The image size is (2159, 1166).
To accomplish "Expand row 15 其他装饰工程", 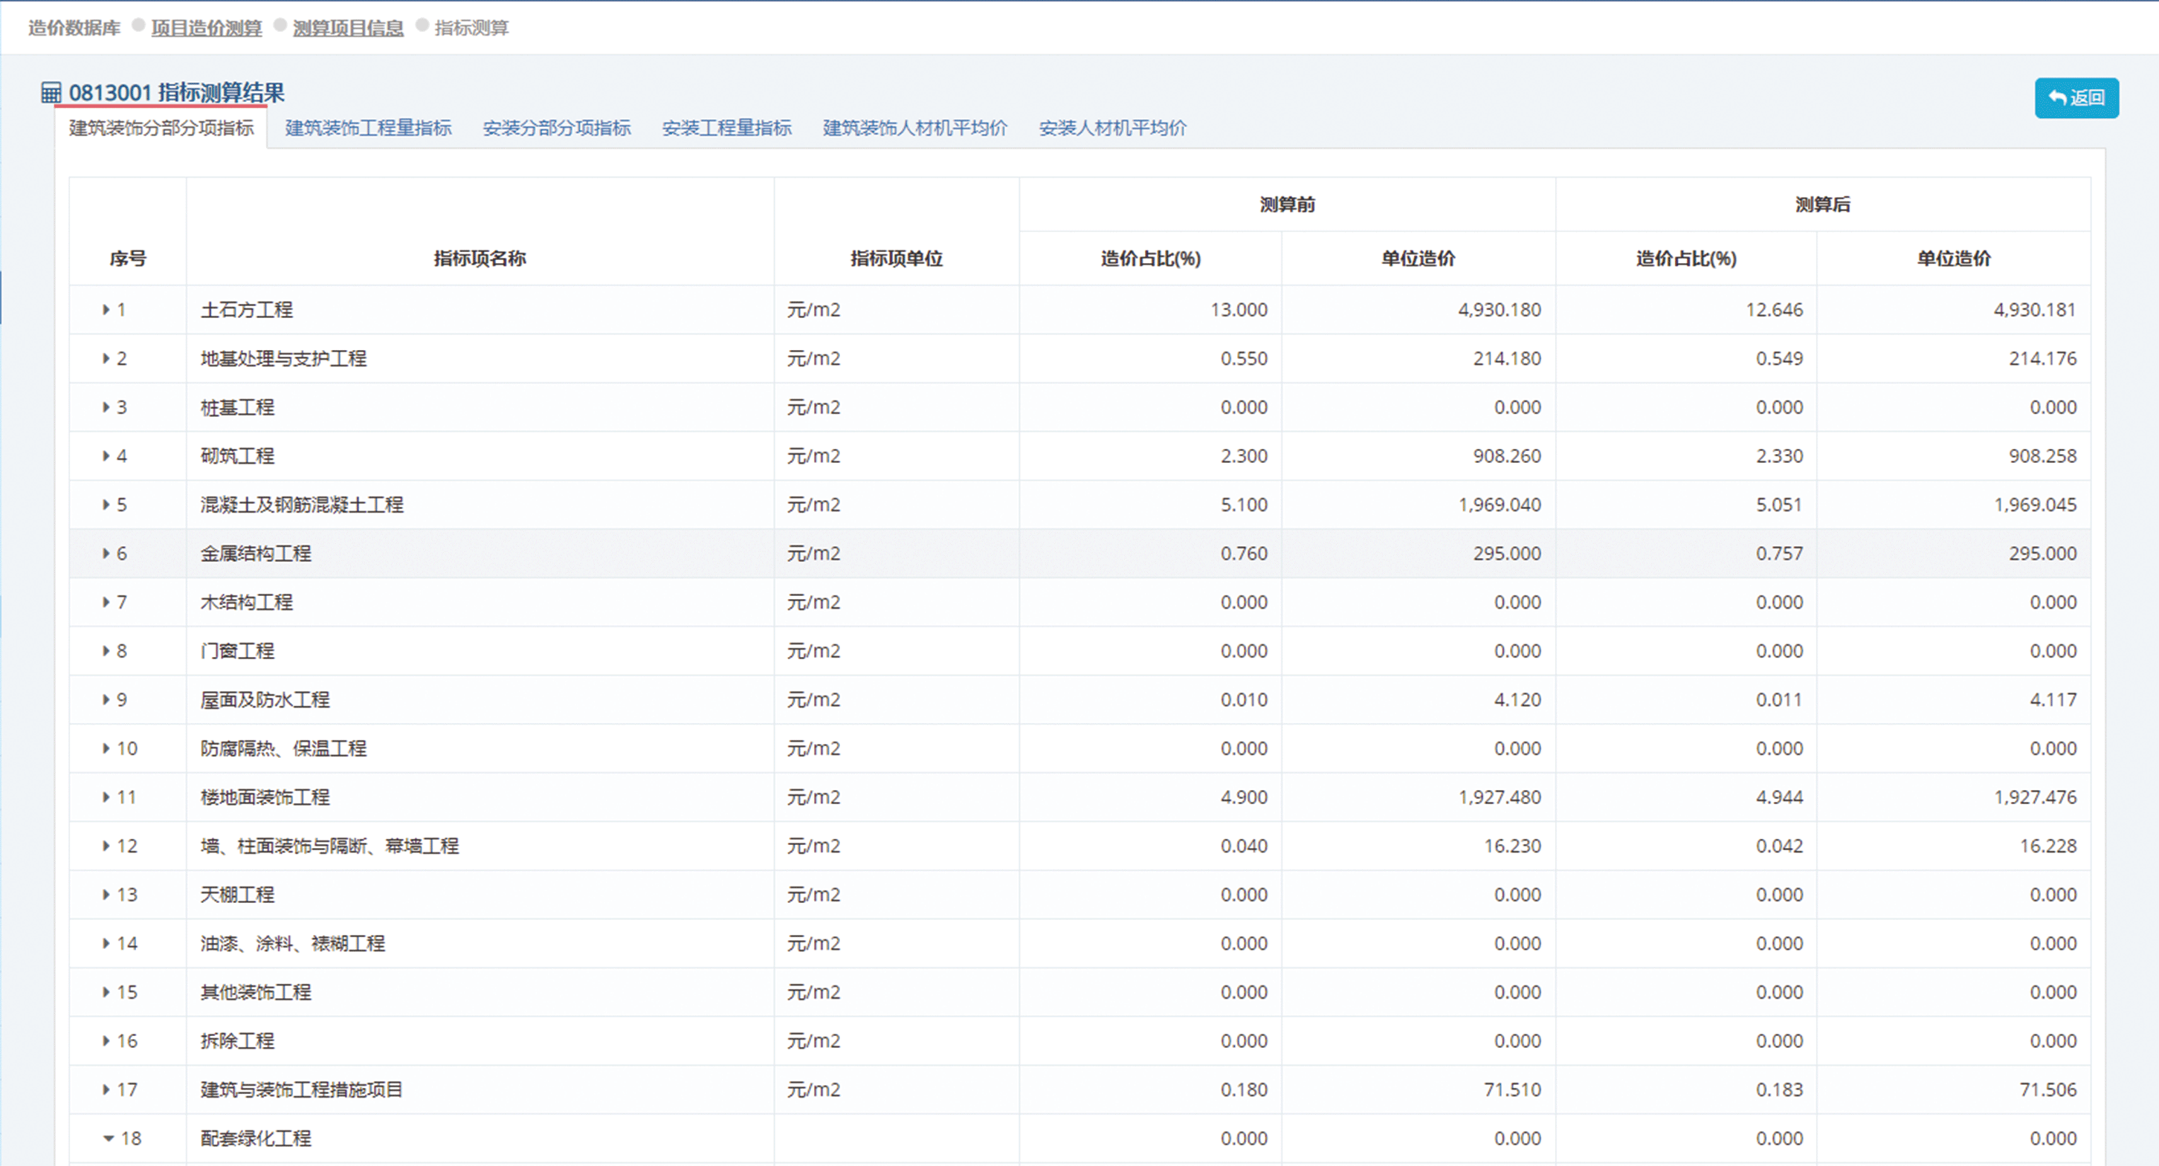I will click(x=106, y=992).
